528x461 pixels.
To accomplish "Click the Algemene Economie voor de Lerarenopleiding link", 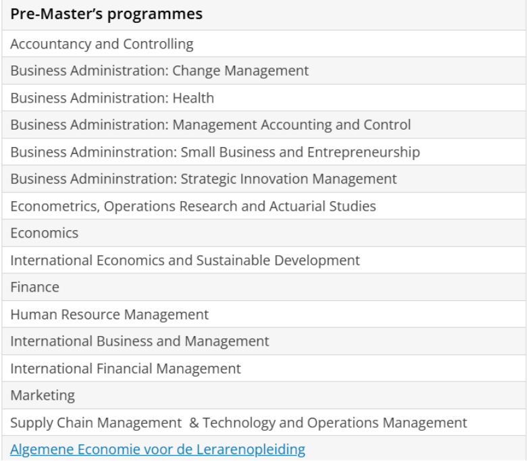I will (x=157, y=449).
